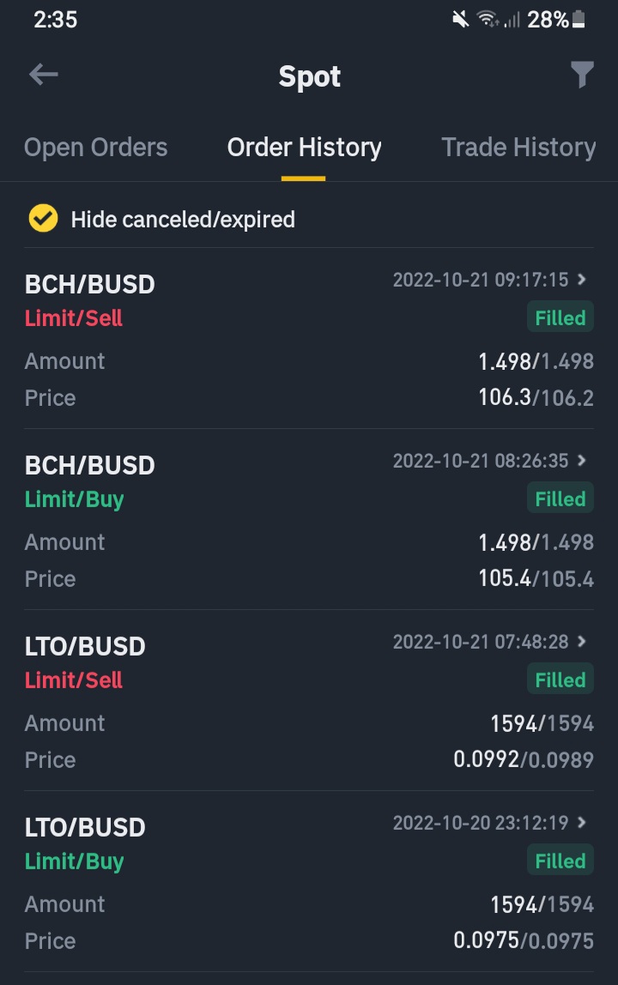This screenshot has height=985, width=618.
Task: Tap the Filled badge on LTO/BUSD sell order
Action: 560,679
